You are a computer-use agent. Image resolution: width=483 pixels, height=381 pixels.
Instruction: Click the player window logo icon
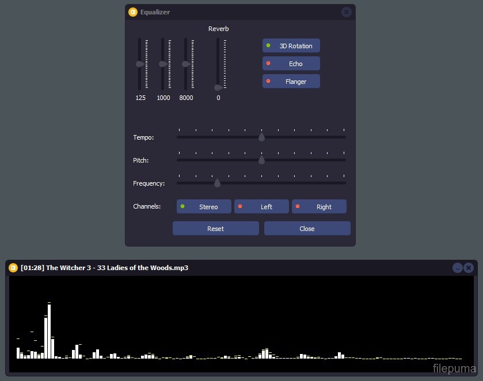(13, 268)
